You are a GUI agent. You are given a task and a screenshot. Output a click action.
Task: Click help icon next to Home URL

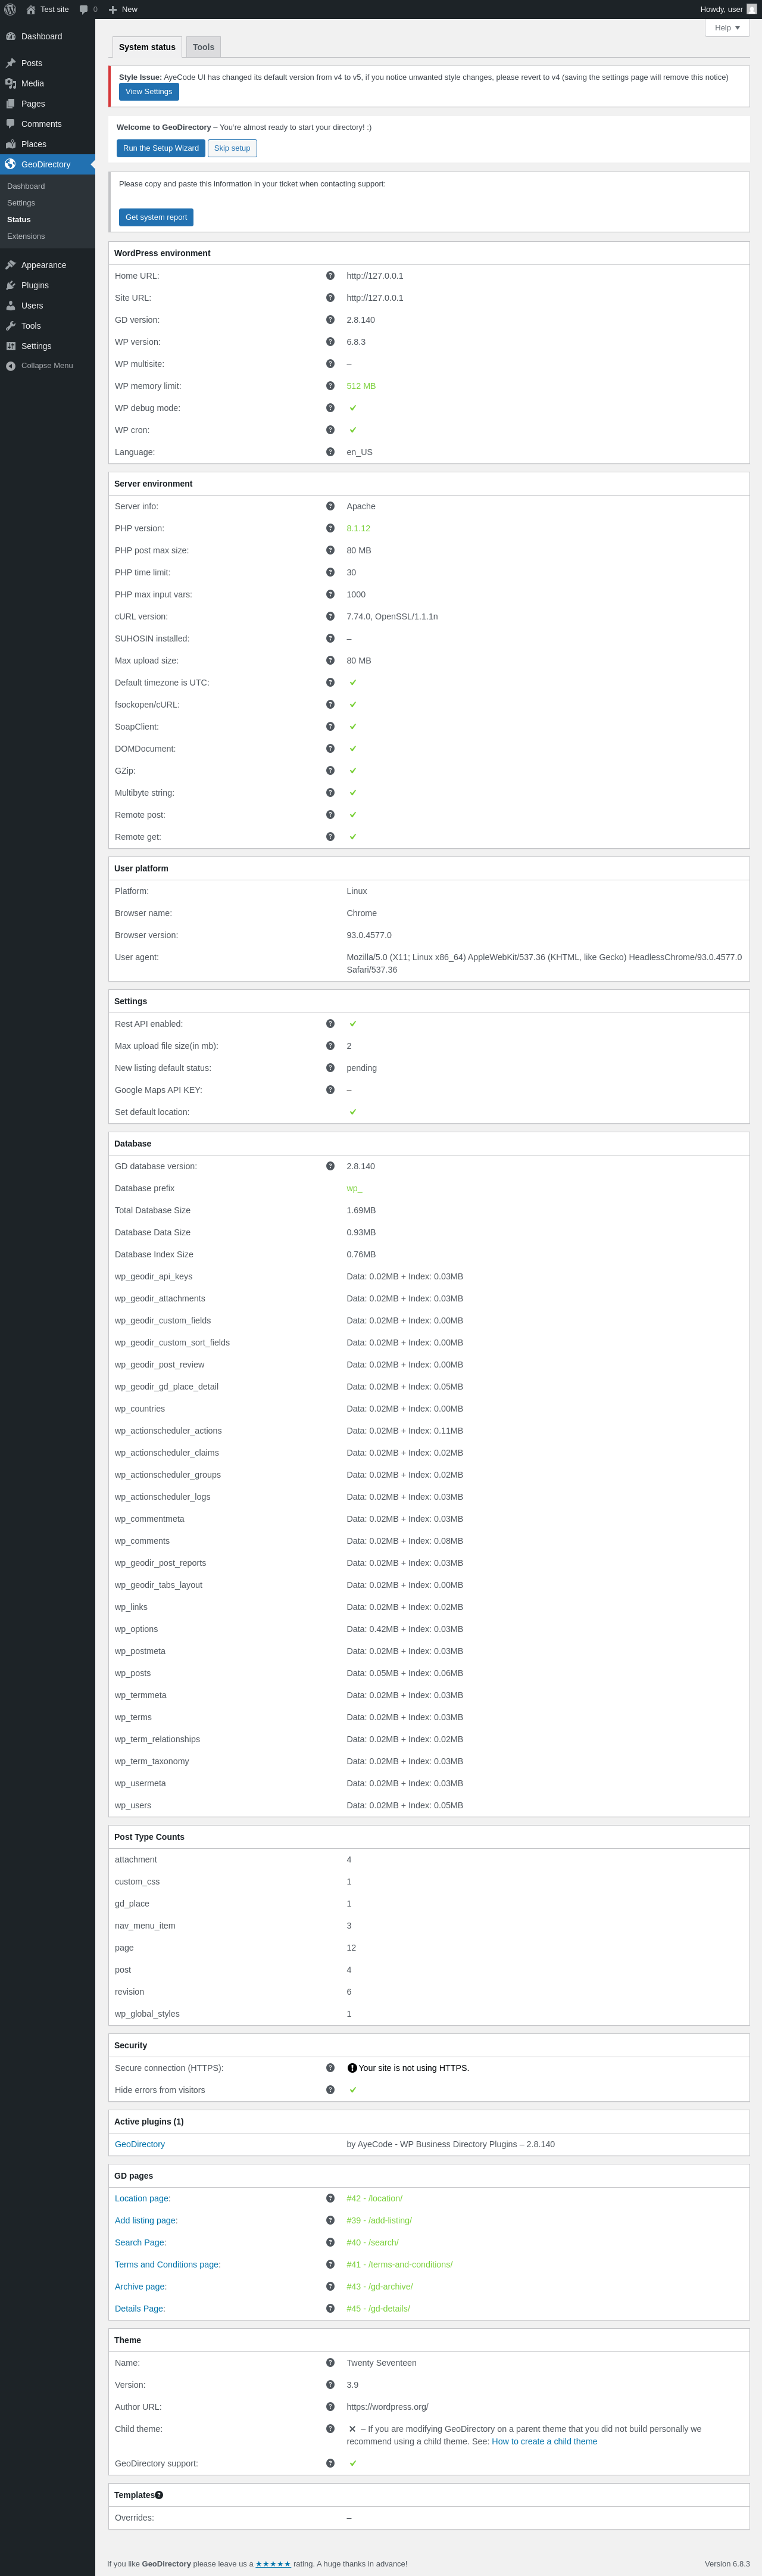pyautogui.click(x=330, y=276)
